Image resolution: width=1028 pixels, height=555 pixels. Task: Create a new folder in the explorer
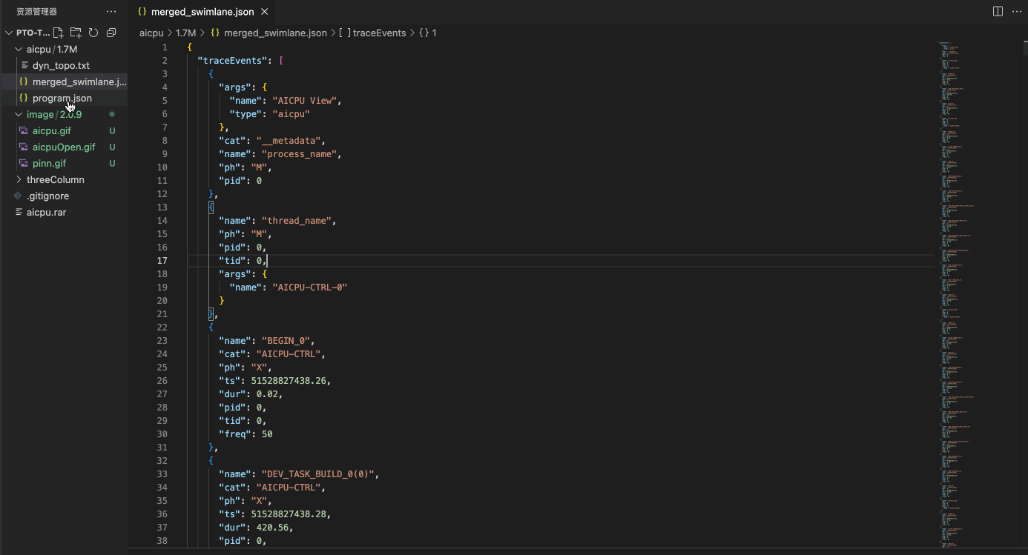(x=76, y=33)
